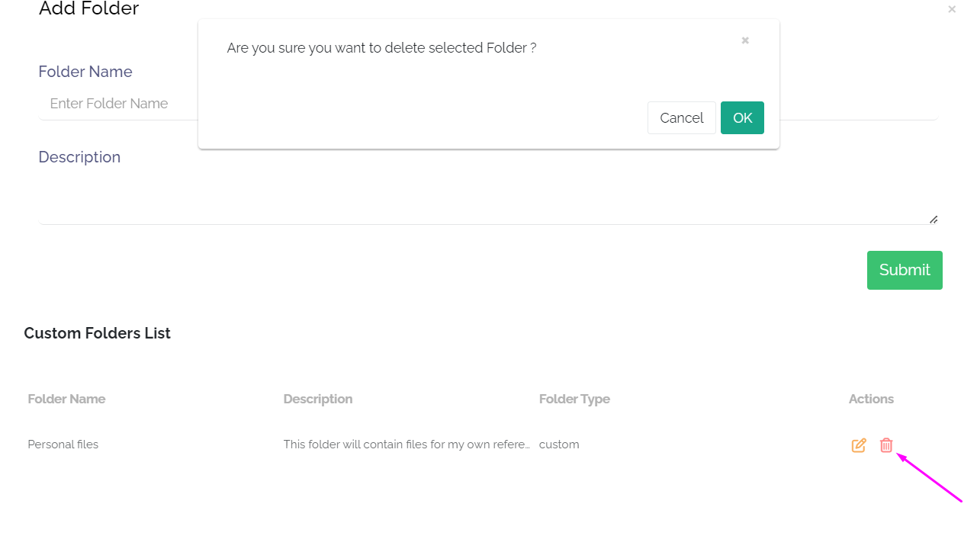Click the Personal files description text
This screenshot has width=977, height=552.
pyautogui.click(x=407, y=444)
